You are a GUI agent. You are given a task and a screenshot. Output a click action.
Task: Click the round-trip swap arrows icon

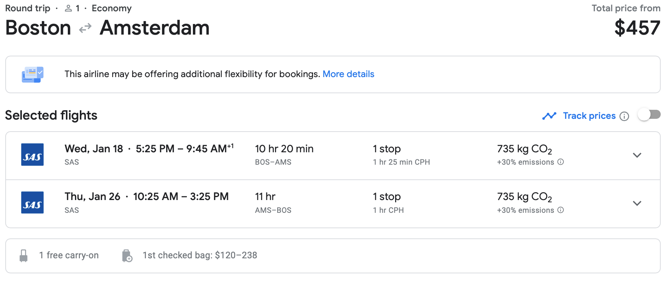click(85, 28)
